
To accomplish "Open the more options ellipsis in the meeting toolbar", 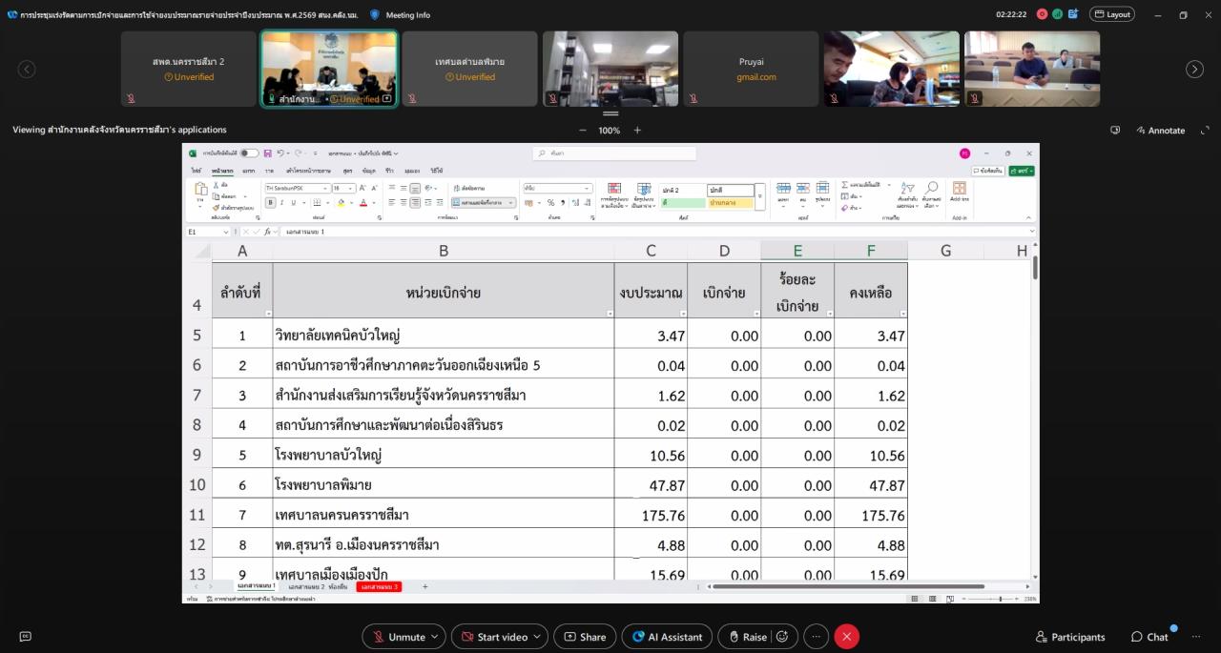I will (x=815, y=636).
